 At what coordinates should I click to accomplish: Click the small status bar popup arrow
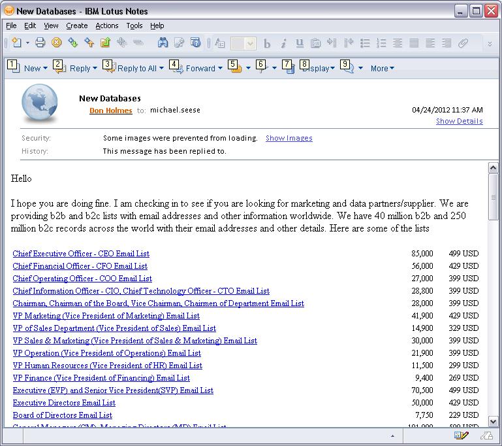(x=392, y=436)
